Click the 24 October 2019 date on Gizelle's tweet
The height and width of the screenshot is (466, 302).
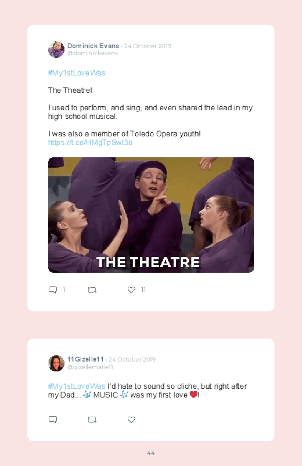click(132, 359)
